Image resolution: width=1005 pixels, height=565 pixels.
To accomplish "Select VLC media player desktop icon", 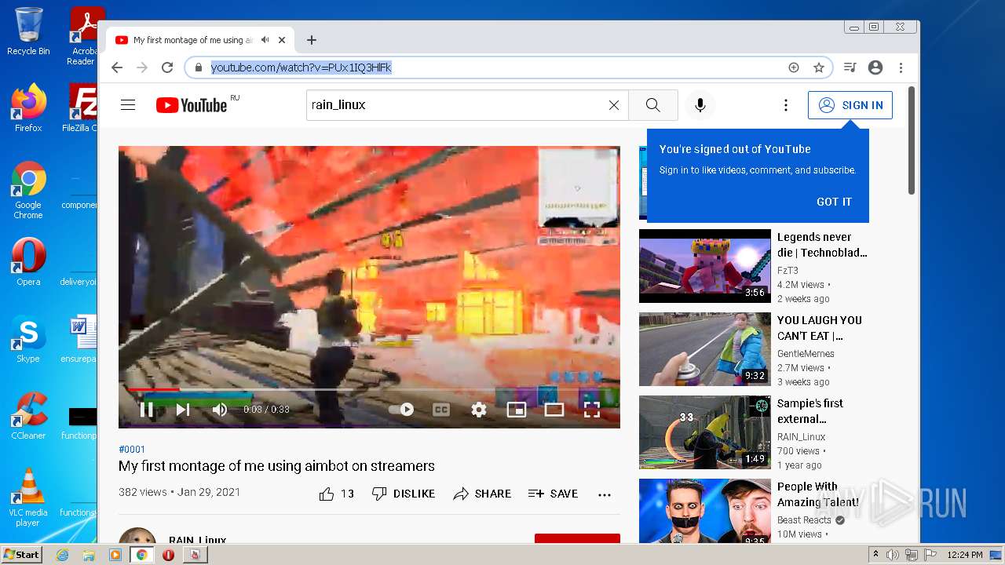I will (x=28, y=498).
